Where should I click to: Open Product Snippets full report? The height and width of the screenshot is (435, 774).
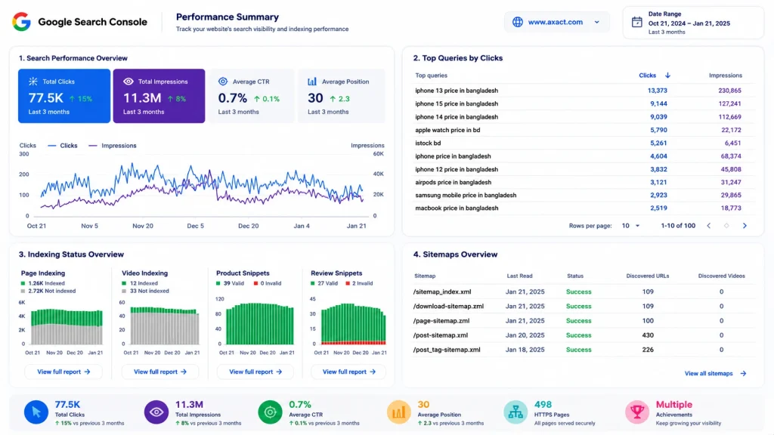[255, 372]
